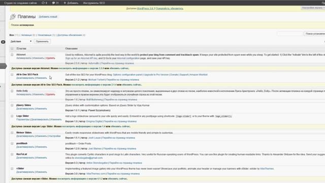The width and height of the screenshot is (325, 183).
Task: Open the plus Добавить menu in the admin bar
Action: click(x=71, y=3)
